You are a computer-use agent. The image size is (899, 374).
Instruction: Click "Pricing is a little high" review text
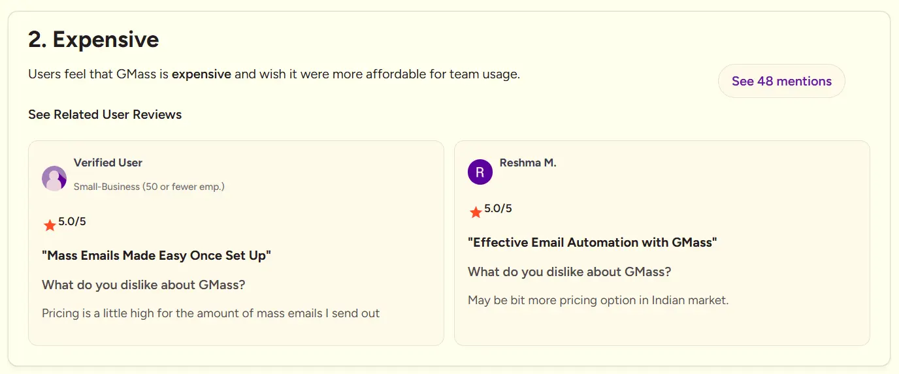pos(210,313)
